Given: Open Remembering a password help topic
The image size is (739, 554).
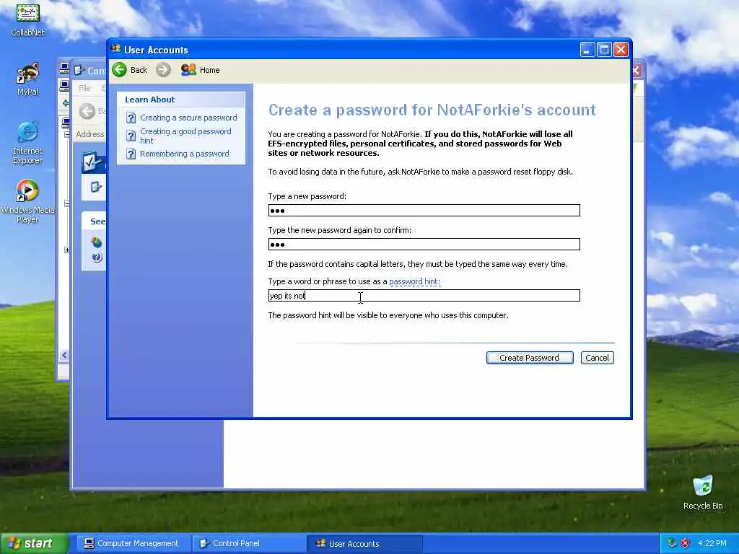Looking at the screenshot, I should click(184, 154).
